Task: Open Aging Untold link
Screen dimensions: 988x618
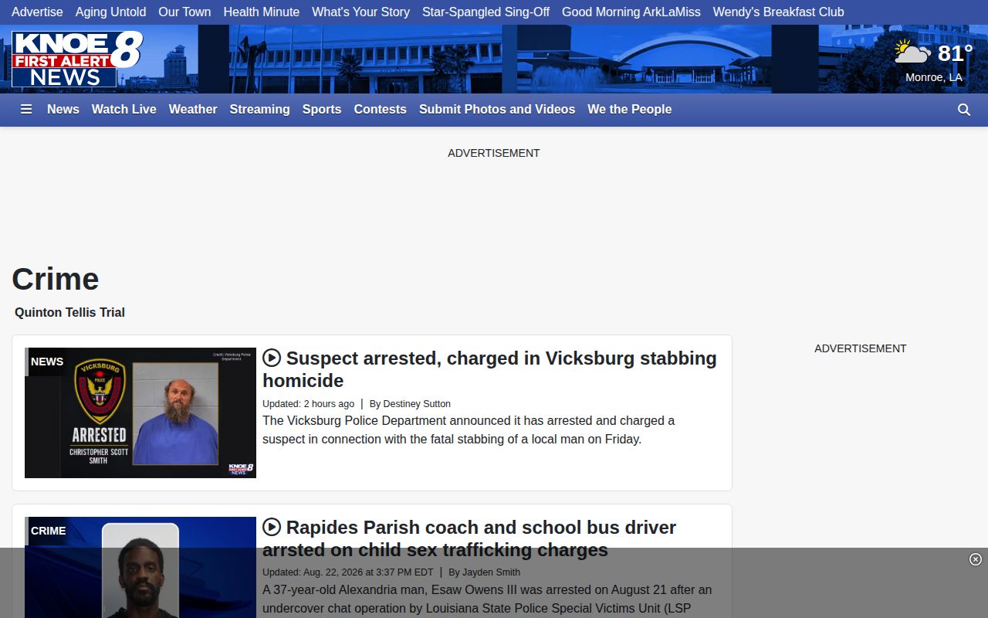Action: click(x=111, y=12)
